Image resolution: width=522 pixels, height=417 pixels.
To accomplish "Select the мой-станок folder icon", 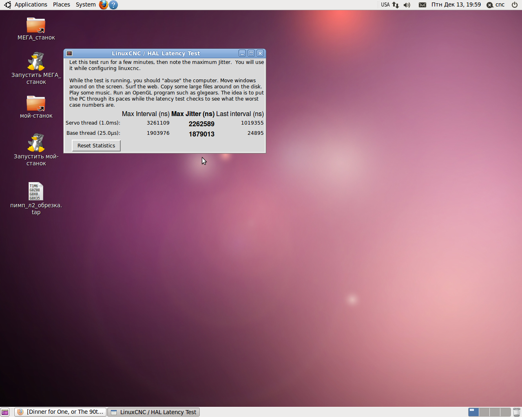I will click(x=36, y=103).
